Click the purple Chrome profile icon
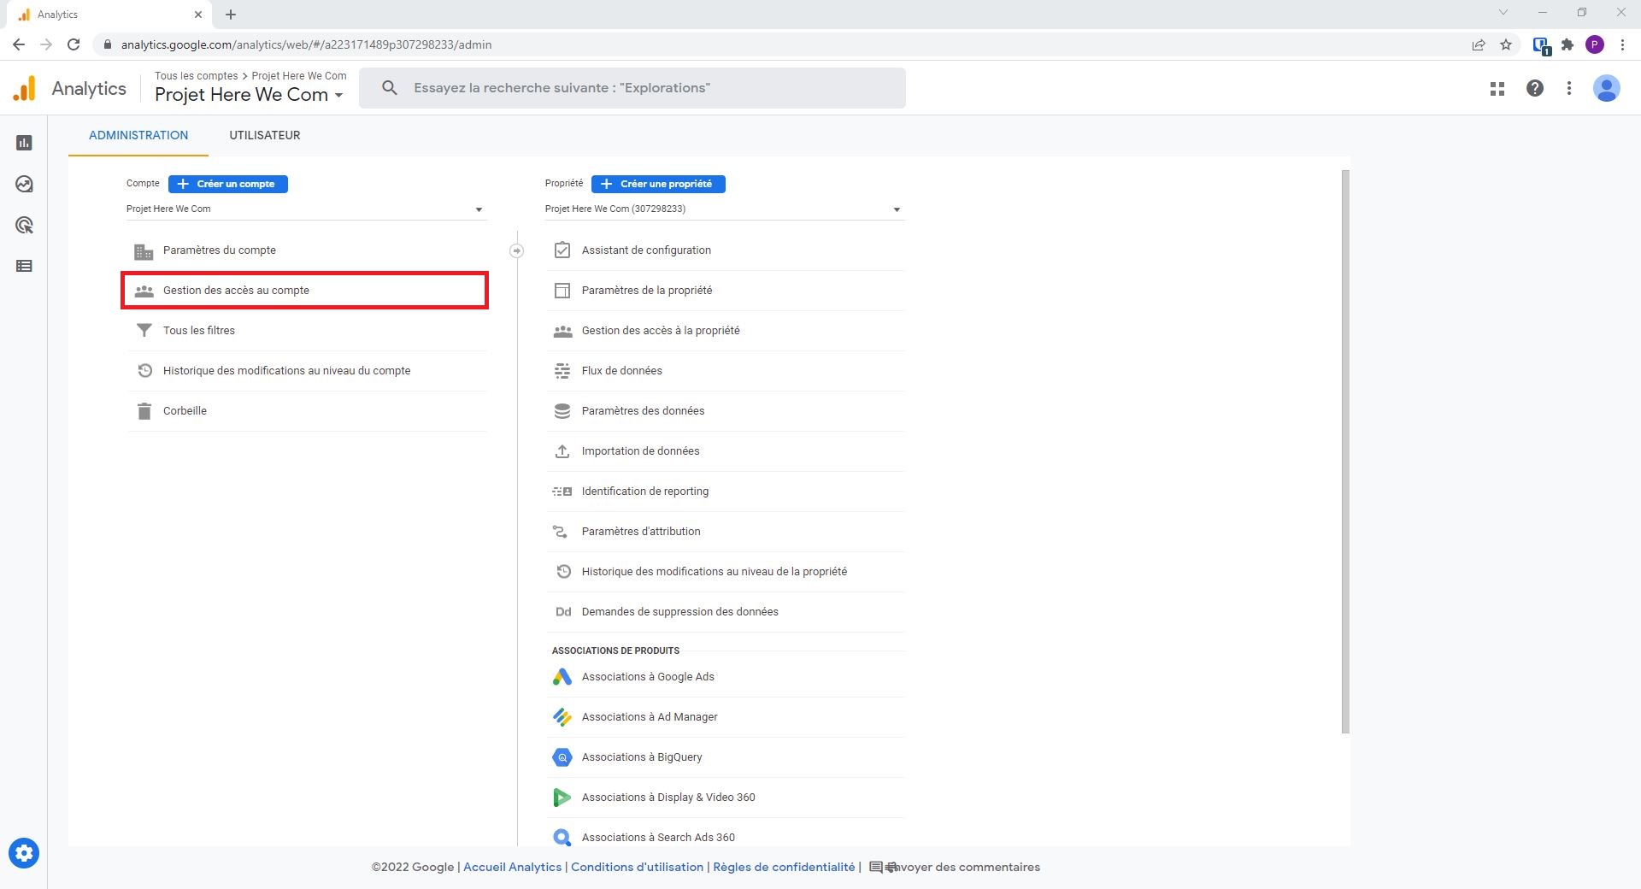This screenshot has height=889, width=1641. (x=1595, y=44)
